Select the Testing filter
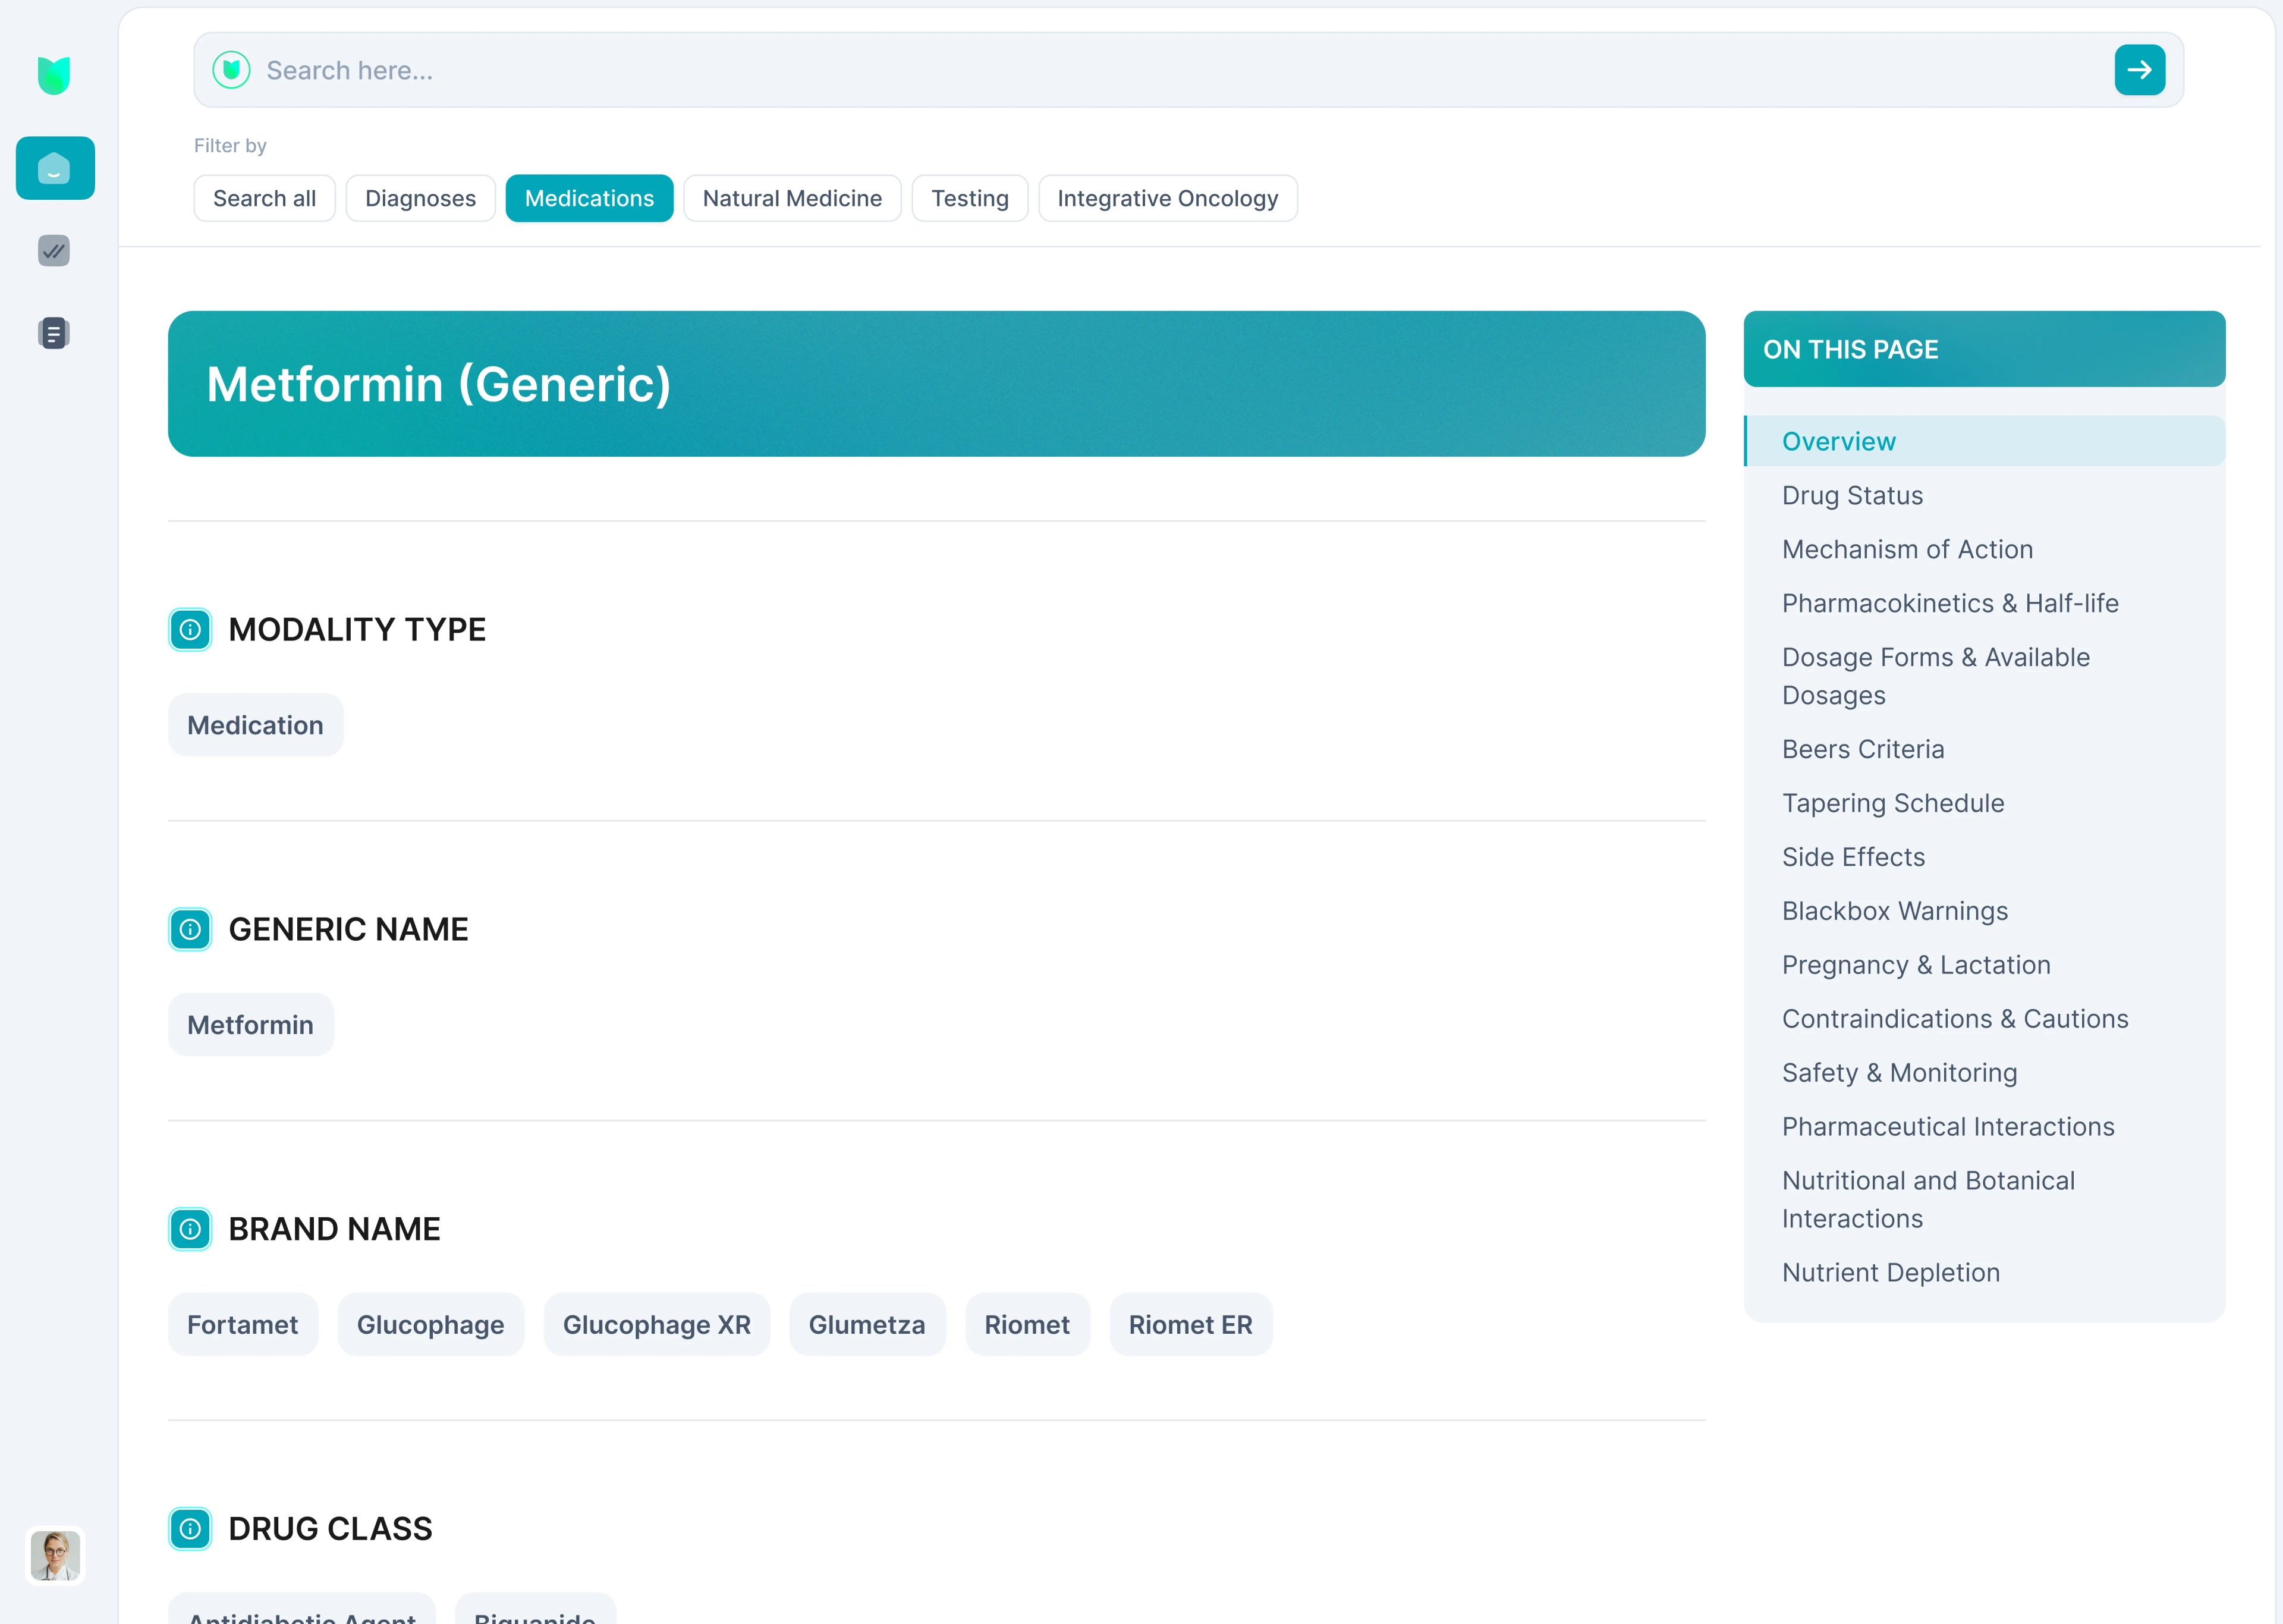Image resolution: width=2283 pixels, height=1624 pixels. (971, 198)
